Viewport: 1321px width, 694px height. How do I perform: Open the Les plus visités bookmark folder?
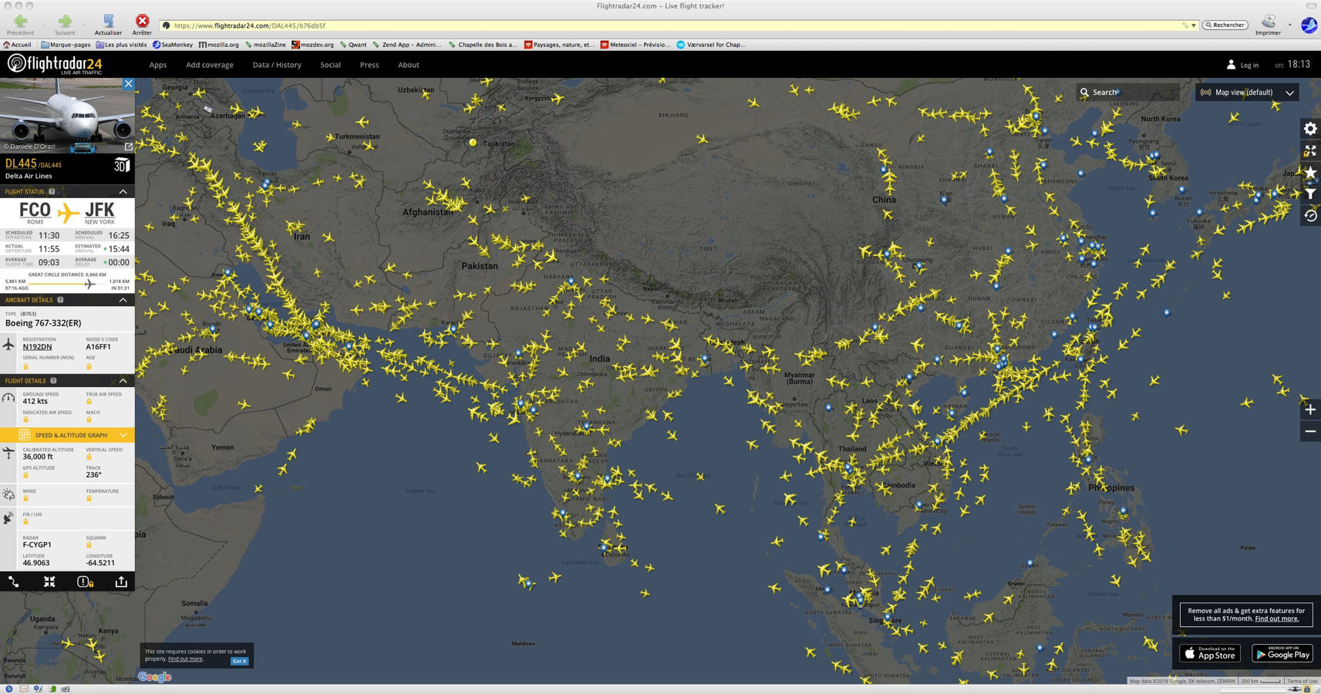121,45
